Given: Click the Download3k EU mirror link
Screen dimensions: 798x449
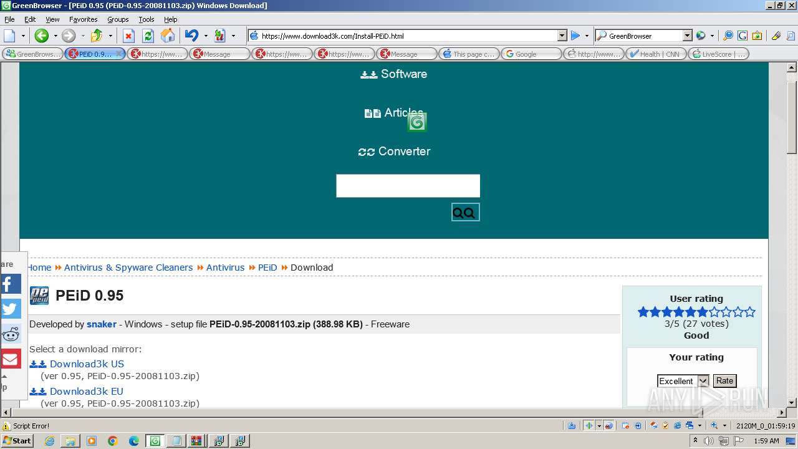Looking at the screenshot, I should point(87,391).
